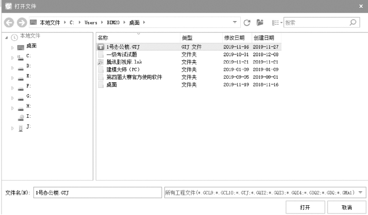368x215 pixels.
Task: Click the shortcut icon of 腾讯影视库.lnk
Action: pos(101,62)
